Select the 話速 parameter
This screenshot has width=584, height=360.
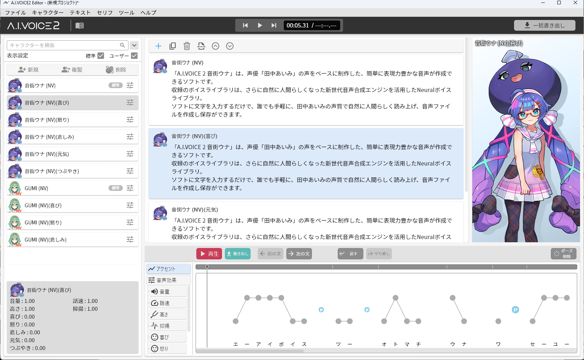168,303
